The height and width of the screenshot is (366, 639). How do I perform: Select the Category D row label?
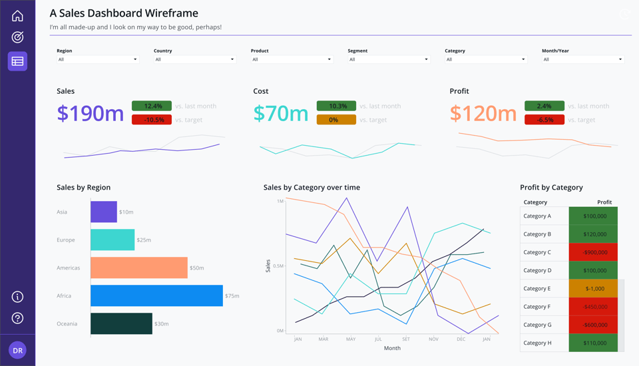pyautogui.click(x=537, y=270)
